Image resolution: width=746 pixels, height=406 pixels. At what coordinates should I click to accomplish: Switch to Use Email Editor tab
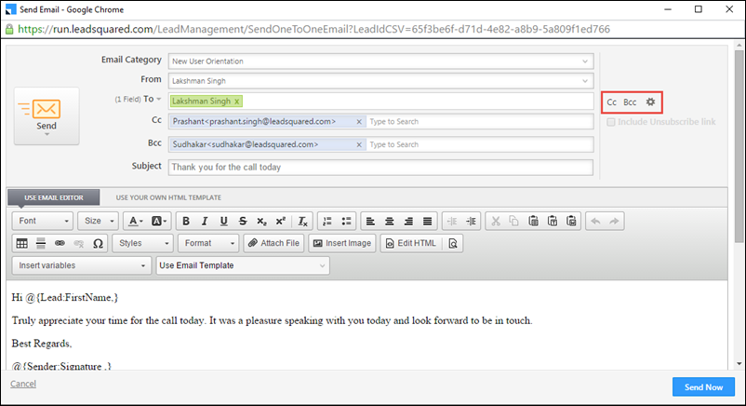point(54,197)
